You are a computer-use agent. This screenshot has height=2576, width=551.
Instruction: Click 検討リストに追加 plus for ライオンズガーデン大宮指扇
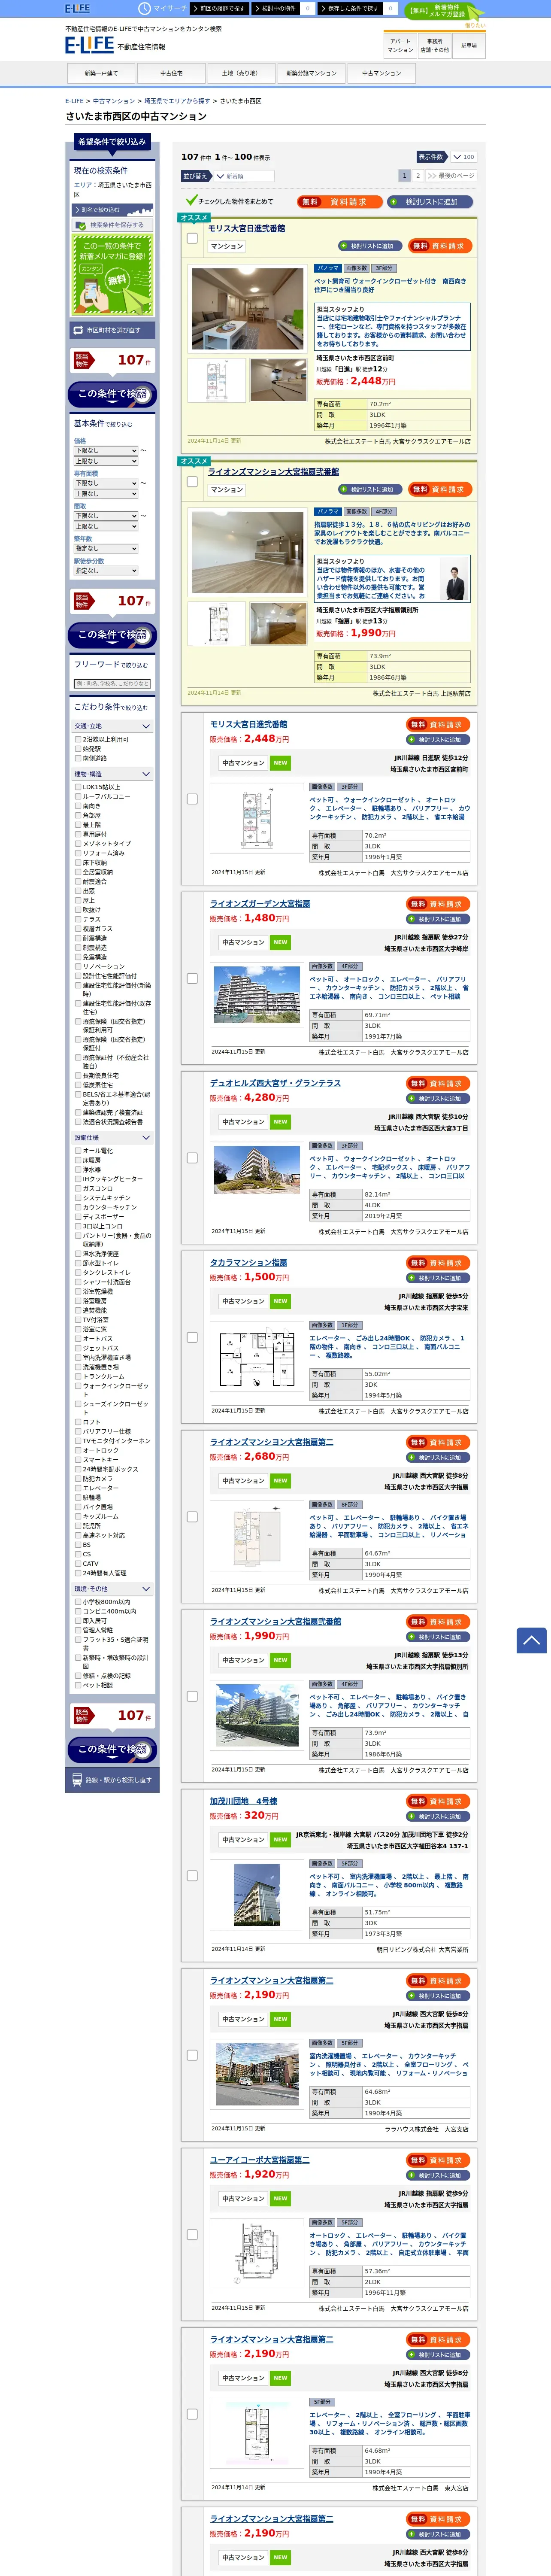coord(438,919)
